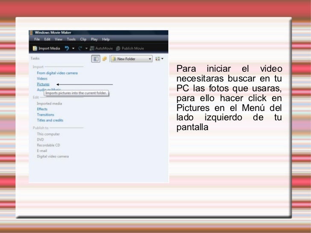Click the collections folder icon
This screenshot has width=311, height=233.
[x=105, y=58]
